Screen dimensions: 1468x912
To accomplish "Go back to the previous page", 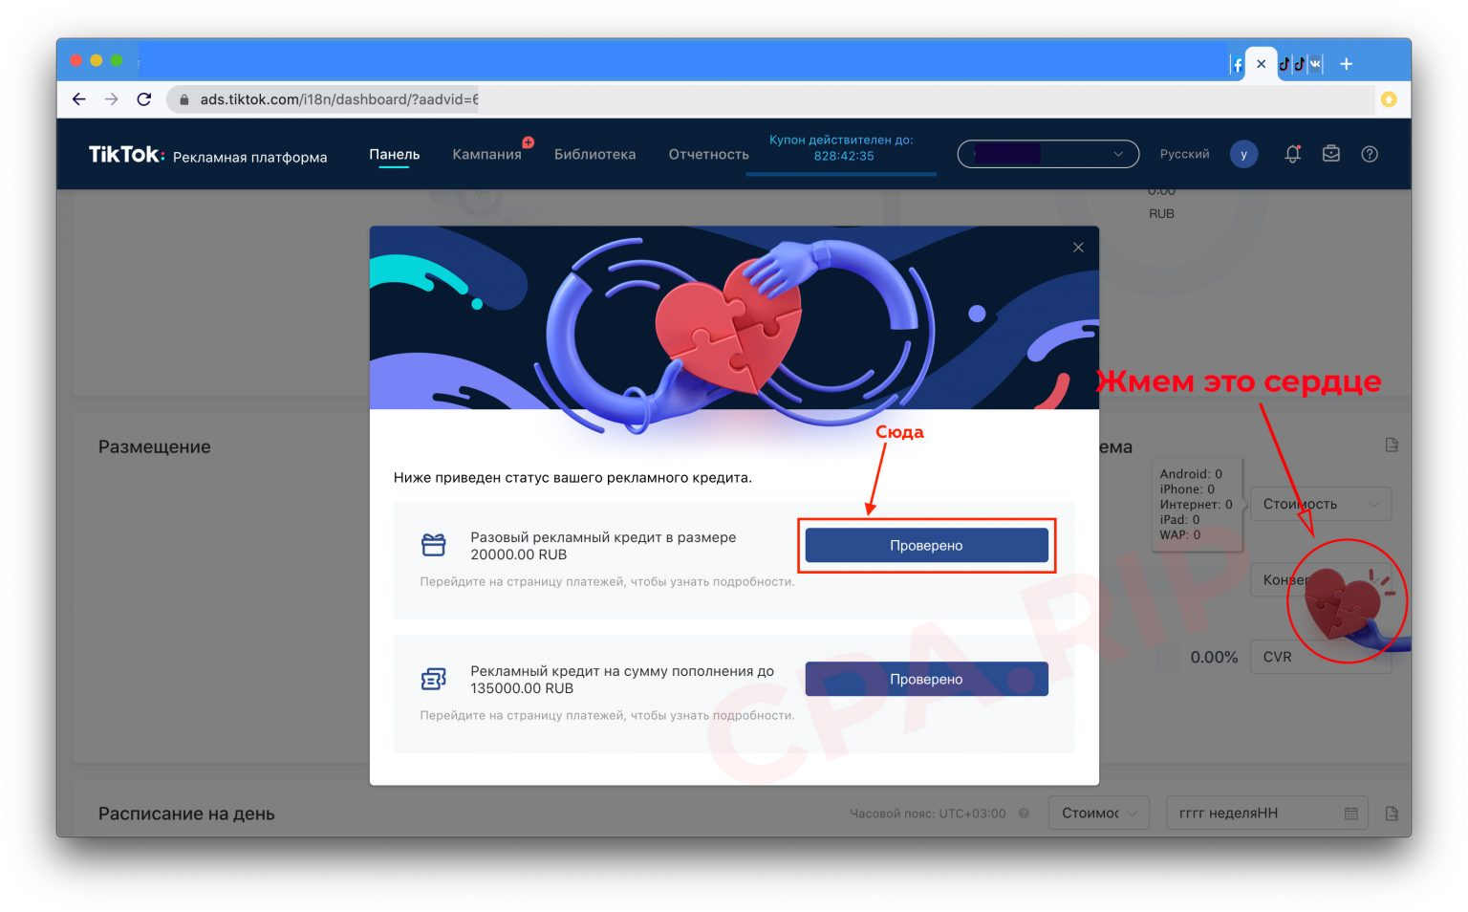I will click(x=79, y=99).
